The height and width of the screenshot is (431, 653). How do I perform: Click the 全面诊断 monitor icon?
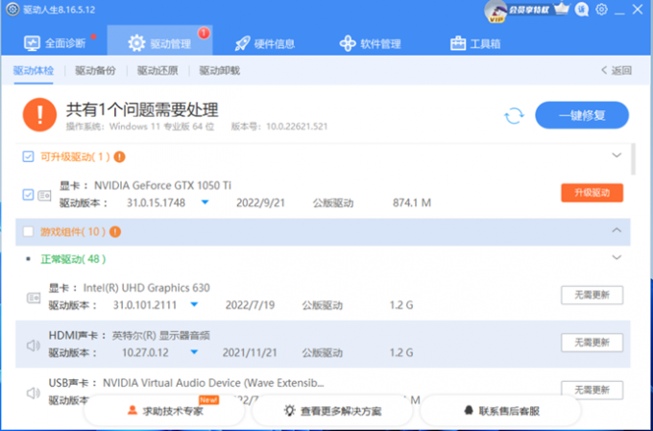click(x=32, y=43)
